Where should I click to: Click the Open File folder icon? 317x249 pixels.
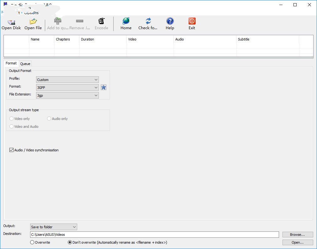[33, 22]
